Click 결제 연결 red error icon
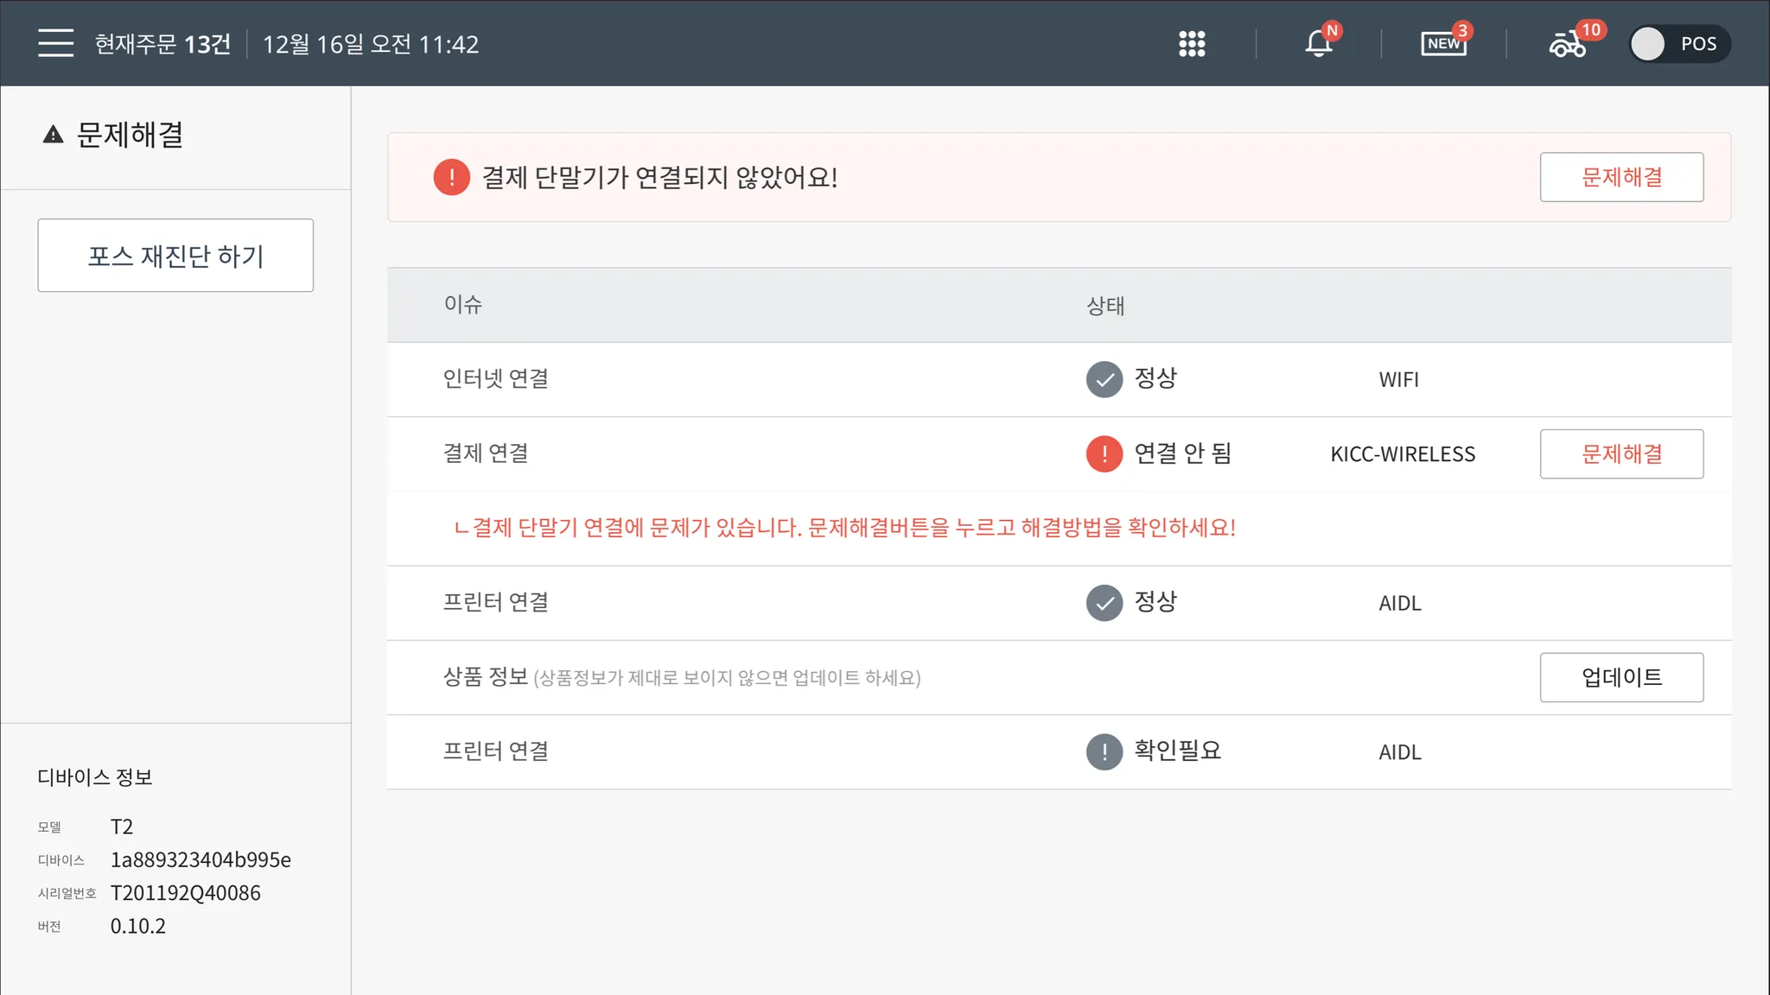Image resolution: width=1770 pixels, height=995 pixels. coord(1104,453)
